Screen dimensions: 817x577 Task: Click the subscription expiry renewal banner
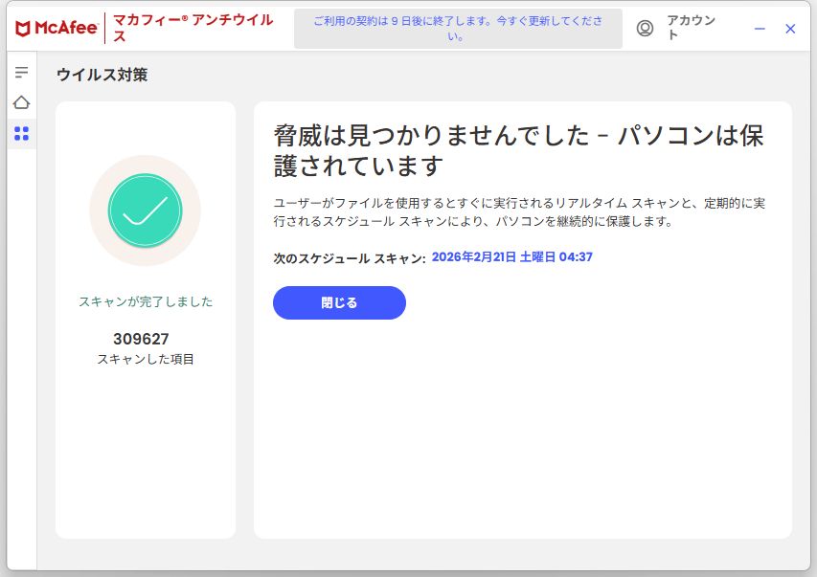457,29
